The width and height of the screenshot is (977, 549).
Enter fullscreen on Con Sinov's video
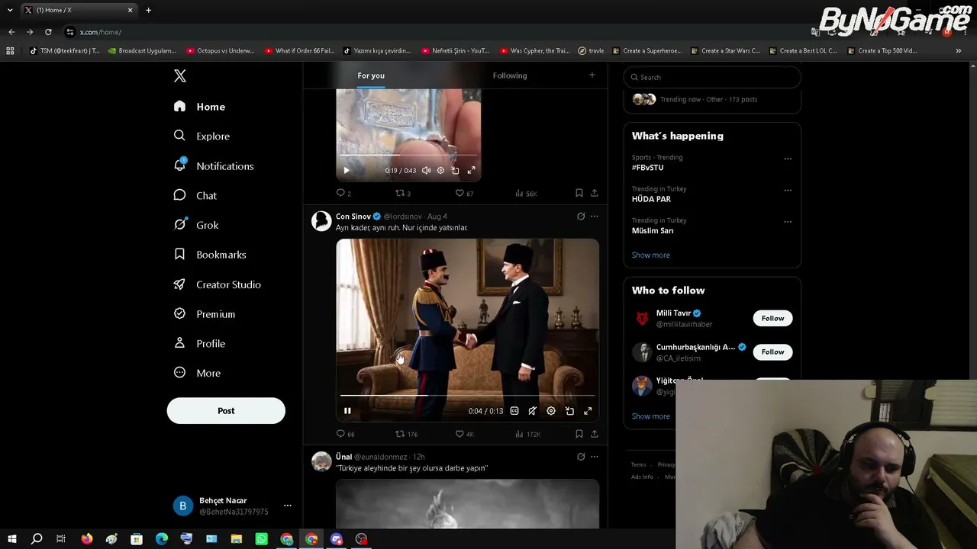pyautogui.click(x=588, y=411)
